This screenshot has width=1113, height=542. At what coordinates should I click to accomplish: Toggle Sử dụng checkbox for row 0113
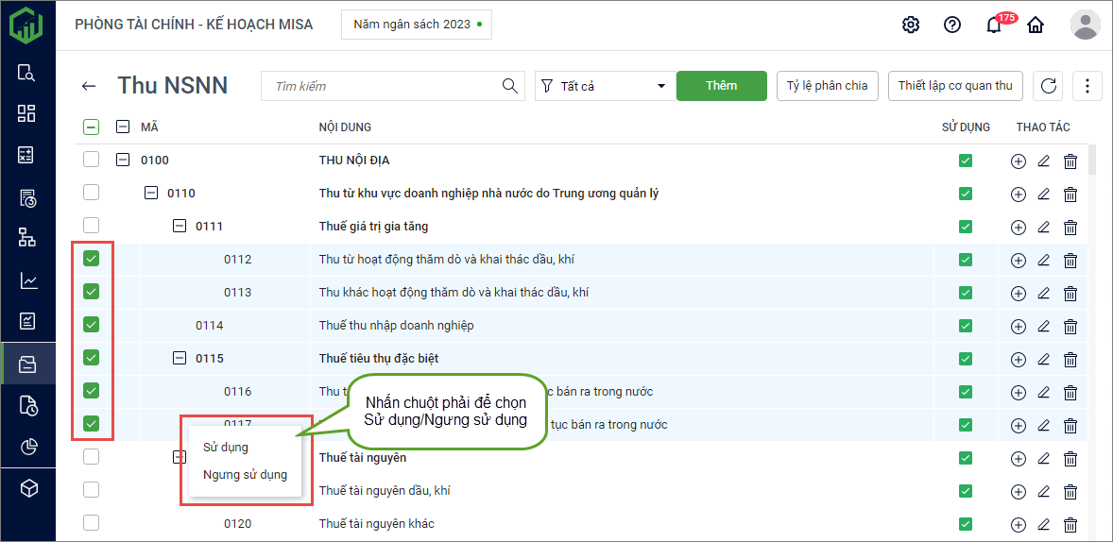965,293
